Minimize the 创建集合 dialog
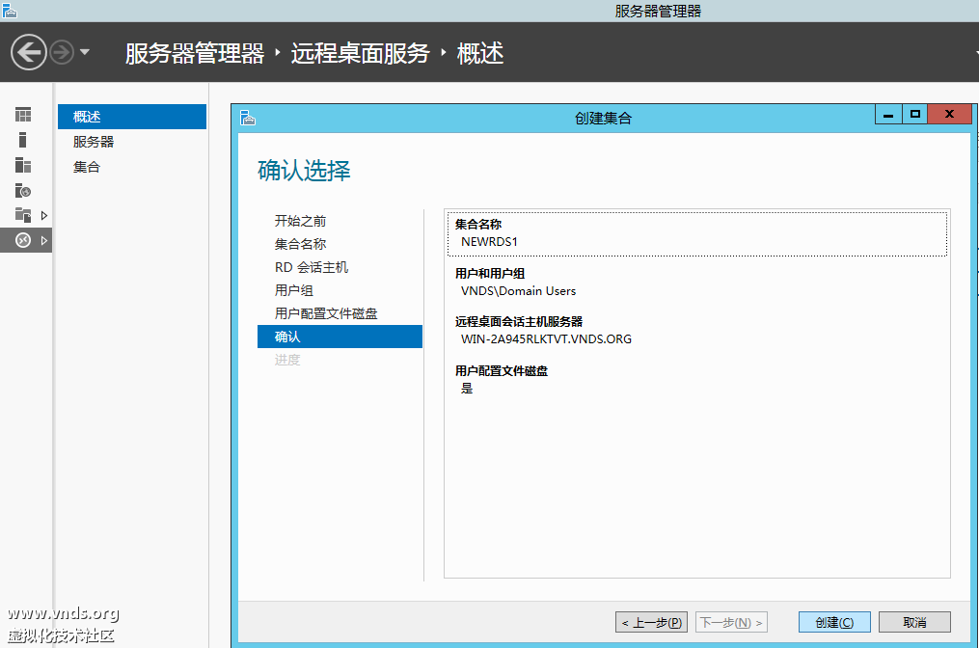This screenshot has width=979, height=648. [x=888, y=114]
